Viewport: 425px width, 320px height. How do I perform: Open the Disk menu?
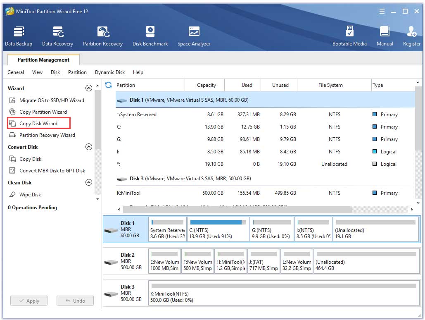click(x=55, y=72)
